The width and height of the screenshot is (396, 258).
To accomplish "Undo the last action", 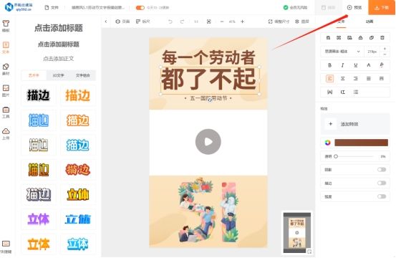I will pyautogui.click(x=170, y=21).
